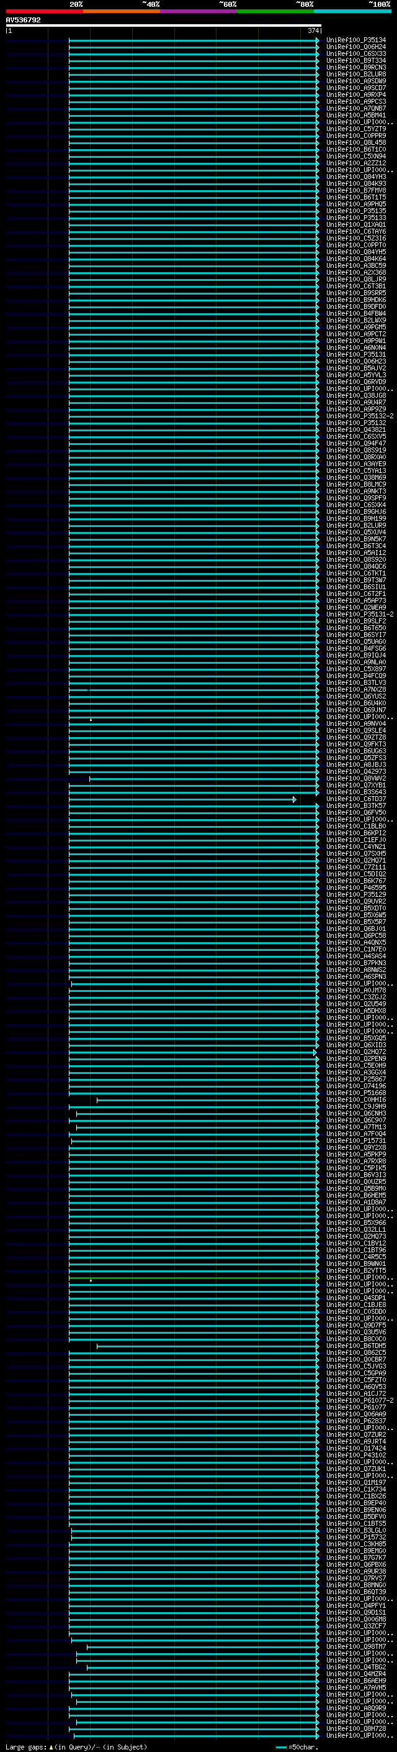The image size is (397, 1752).
Task: Click hit label UniRef100_Q2HQ72
Action: tap(356, 1052)
